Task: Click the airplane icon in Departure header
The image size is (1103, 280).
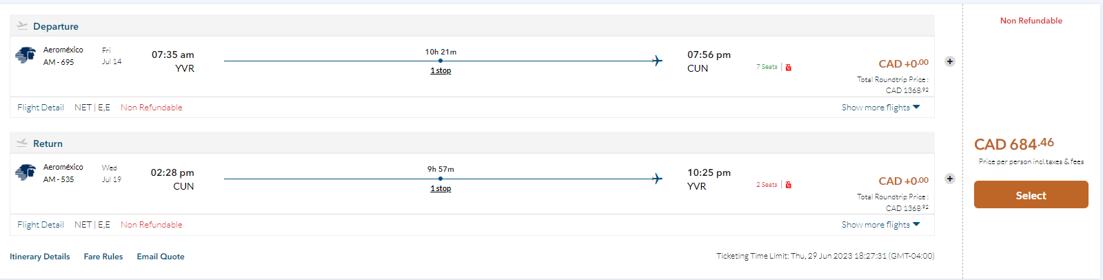Action: pyautogui.click(x=22, y=26)
